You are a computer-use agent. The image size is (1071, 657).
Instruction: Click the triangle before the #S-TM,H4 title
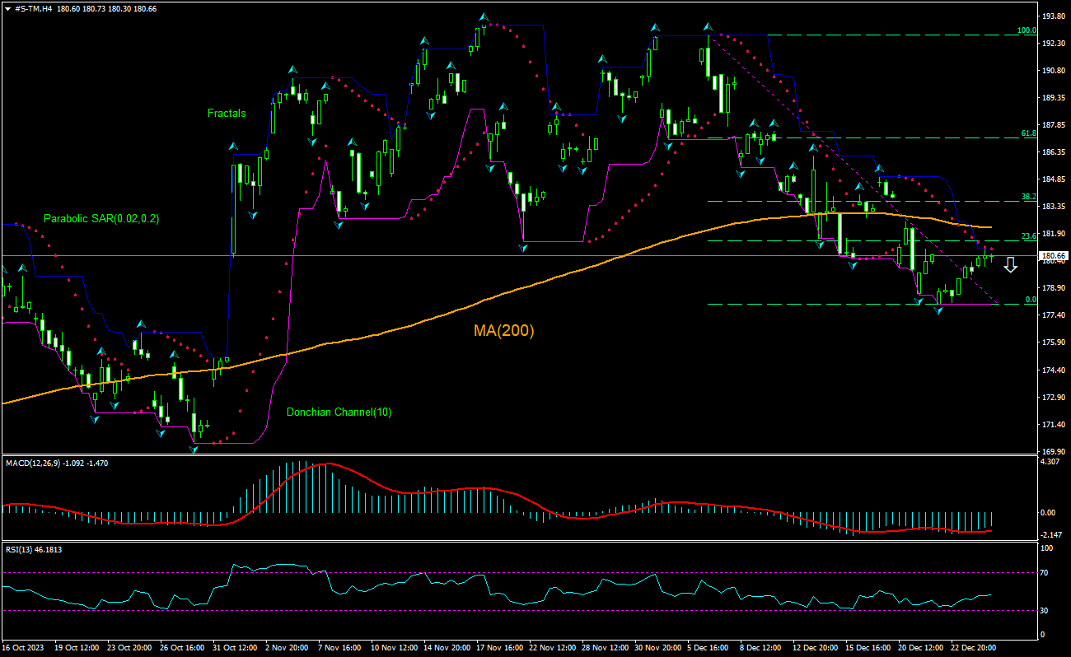(7, 7)
